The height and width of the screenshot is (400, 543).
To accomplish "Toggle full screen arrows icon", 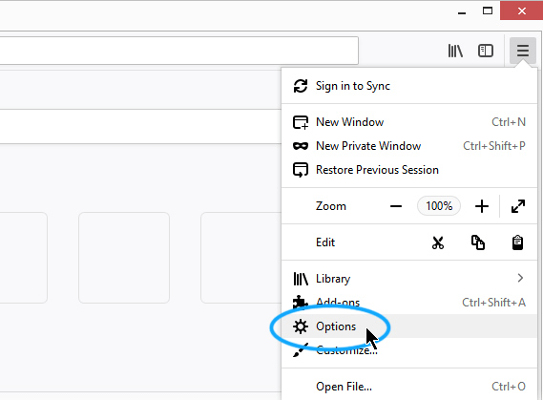I will point(518,206).
